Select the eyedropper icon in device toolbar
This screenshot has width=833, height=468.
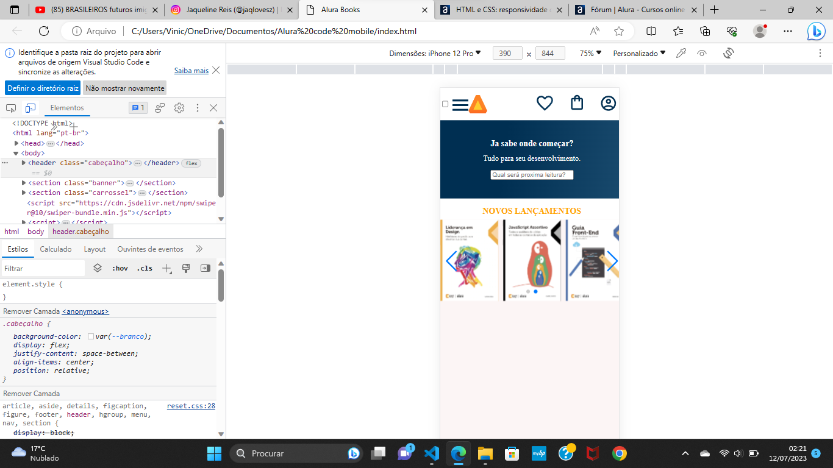(x=682, y=54)
